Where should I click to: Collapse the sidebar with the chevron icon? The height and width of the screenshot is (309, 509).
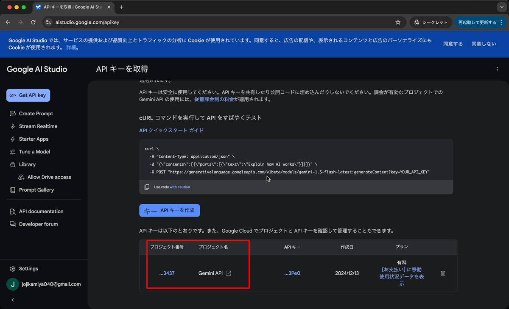tap(13, 300)
